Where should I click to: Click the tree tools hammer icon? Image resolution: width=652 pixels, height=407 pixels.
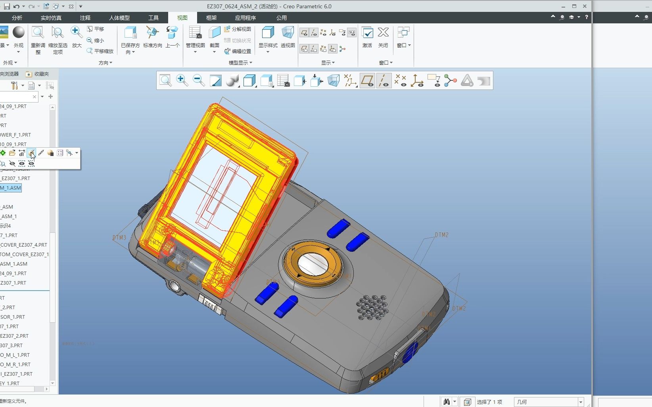click(x=14, y=86)
